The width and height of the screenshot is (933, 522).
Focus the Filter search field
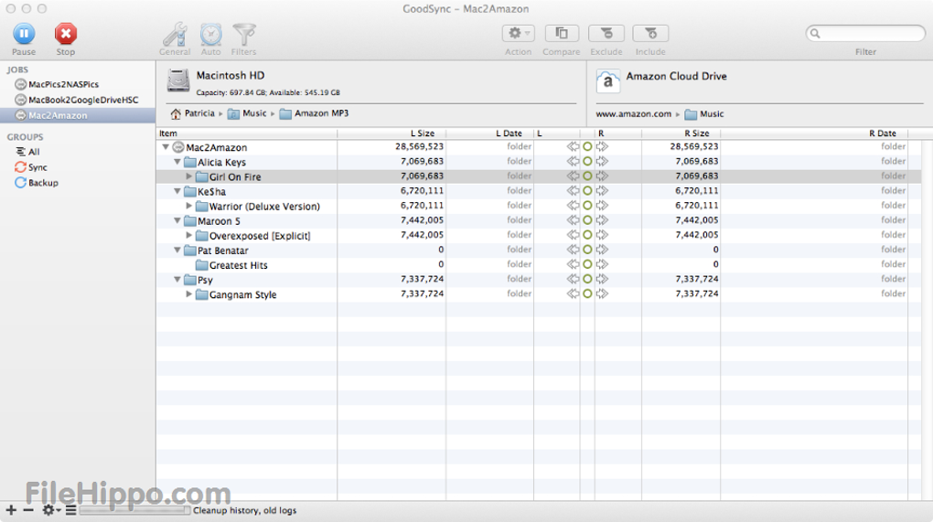865,33
